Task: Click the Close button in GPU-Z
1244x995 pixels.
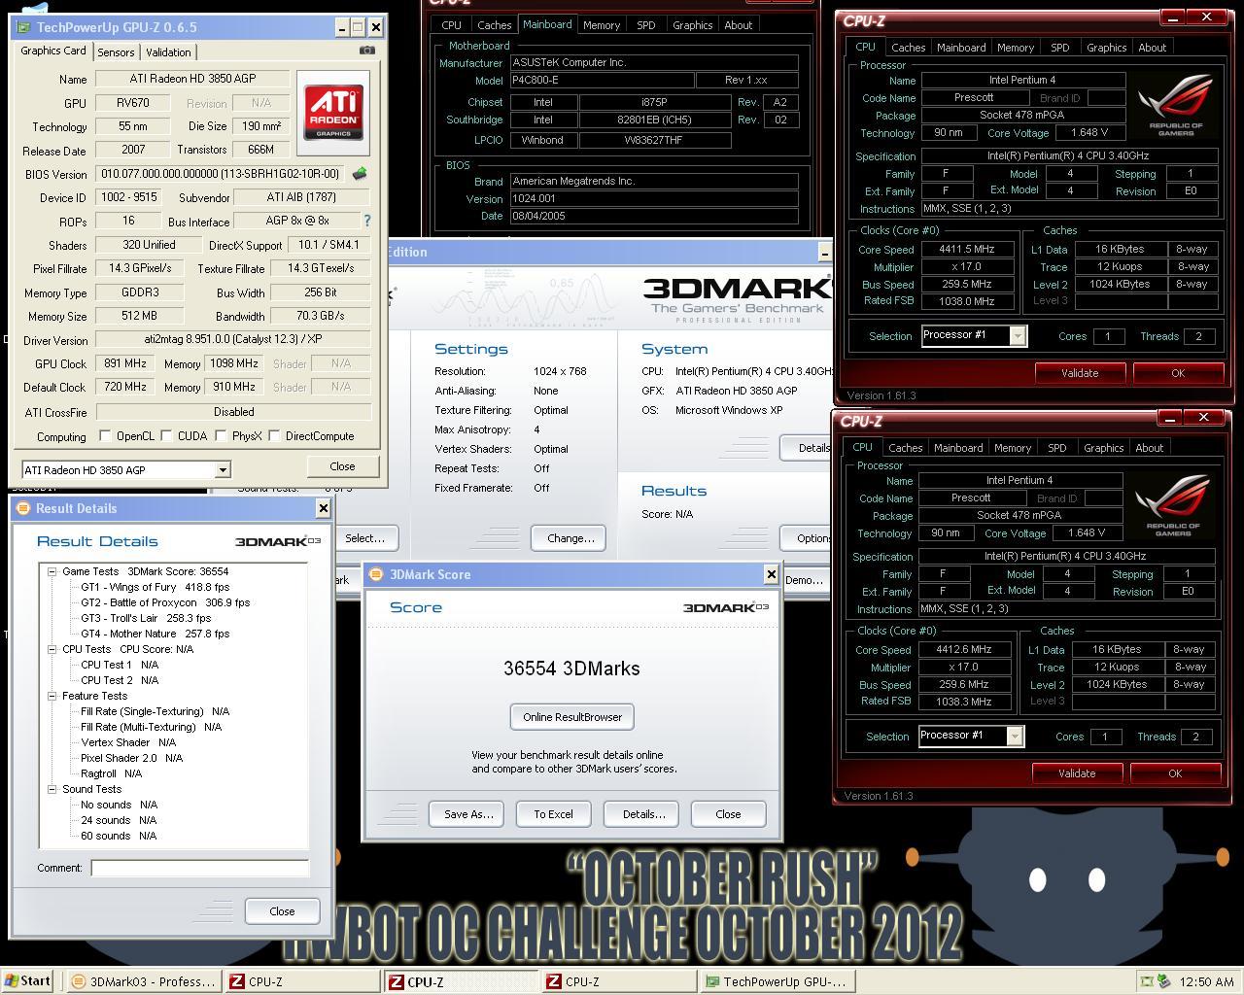Action: 342,466
